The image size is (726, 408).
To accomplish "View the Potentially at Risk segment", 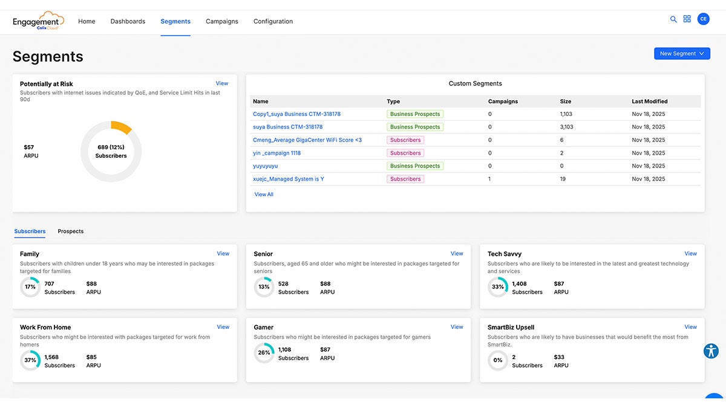I will pyautogui.click(x=222, y=83).
